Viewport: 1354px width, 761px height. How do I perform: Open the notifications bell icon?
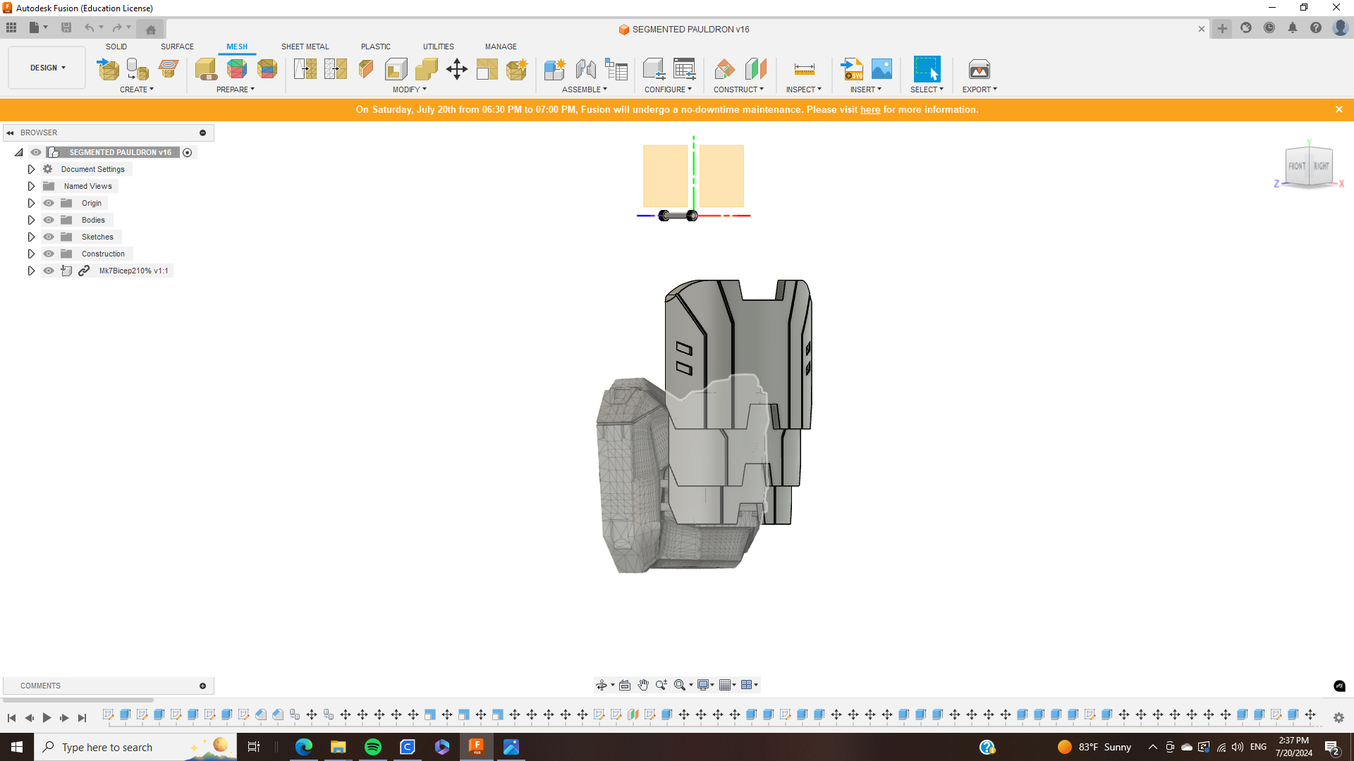(x=1293, y=28)
